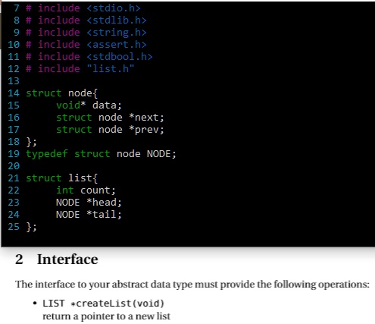Click 'typedef struct node NODE;' line

101,154
